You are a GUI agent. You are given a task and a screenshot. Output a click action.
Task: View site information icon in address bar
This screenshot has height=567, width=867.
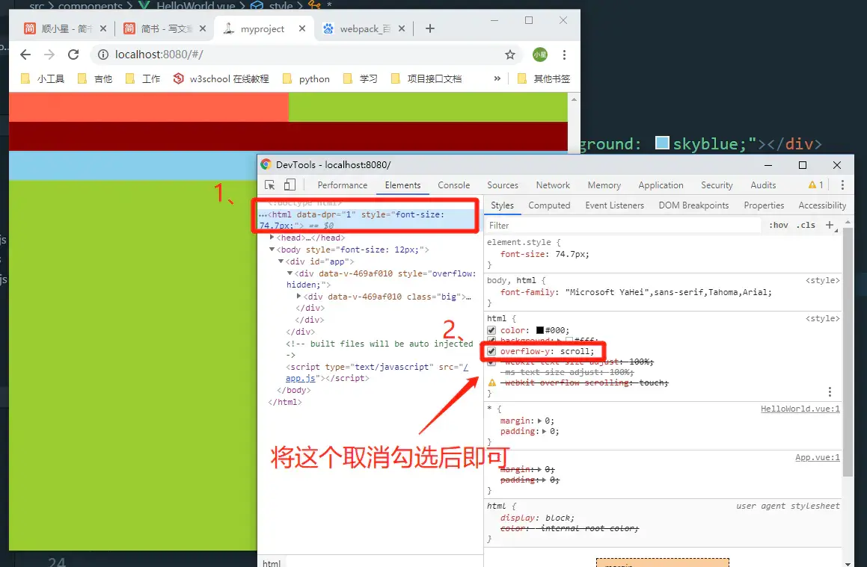102,54
